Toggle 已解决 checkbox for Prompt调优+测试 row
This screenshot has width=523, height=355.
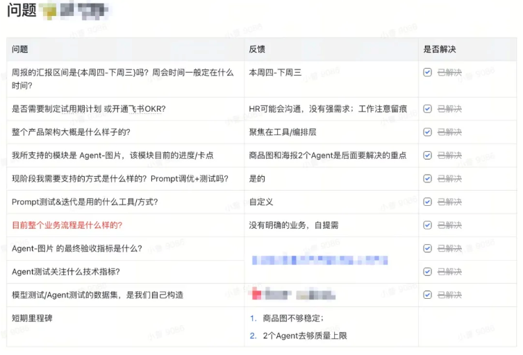coord(428,179)
